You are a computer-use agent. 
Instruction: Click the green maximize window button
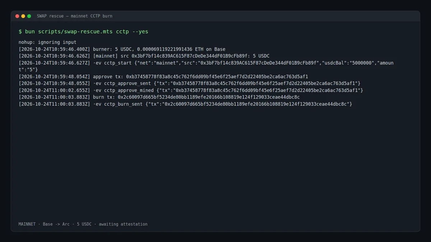click(29, 16)
